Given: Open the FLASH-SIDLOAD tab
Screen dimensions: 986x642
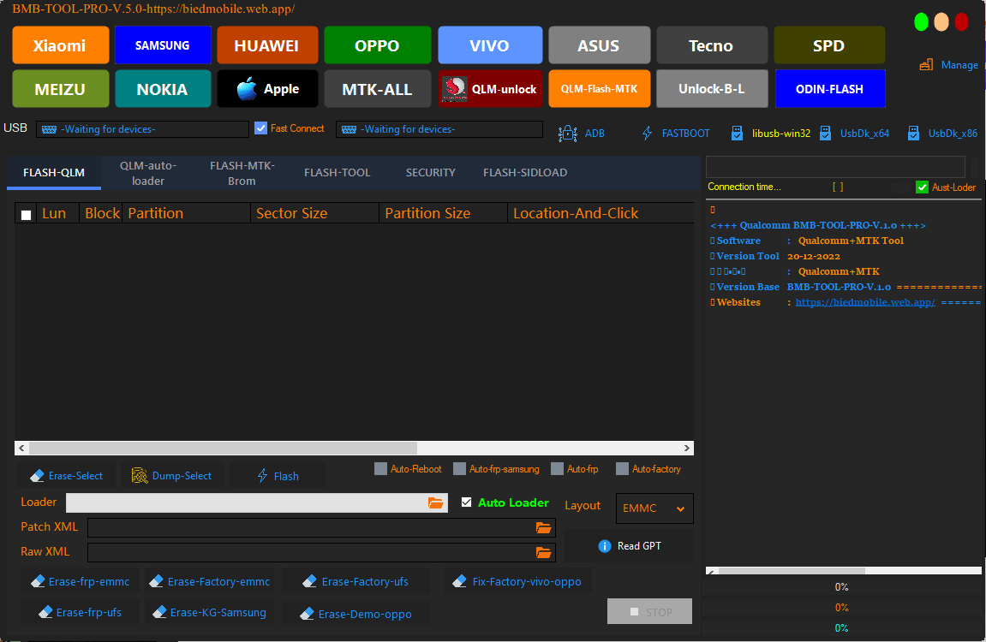Looking at the screenshot, I should (525, 172).
